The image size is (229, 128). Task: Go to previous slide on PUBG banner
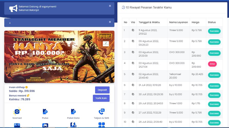pos(13,57)
